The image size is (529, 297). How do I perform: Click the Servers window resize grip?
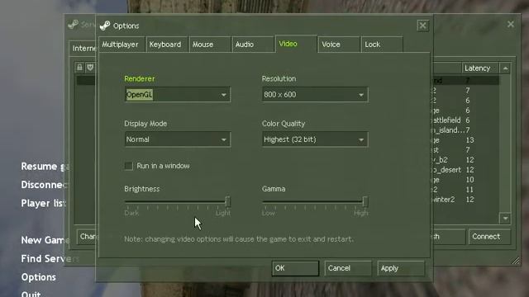click(516, 261)
